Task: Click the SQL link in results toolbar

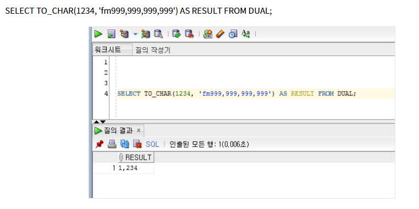Action: pyautogui.click(x=152, y=144)
